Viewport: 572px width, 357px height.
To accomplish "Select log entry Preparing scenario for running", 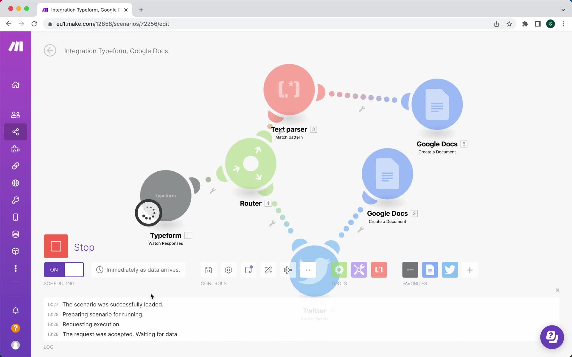I will tap(103, 314).
